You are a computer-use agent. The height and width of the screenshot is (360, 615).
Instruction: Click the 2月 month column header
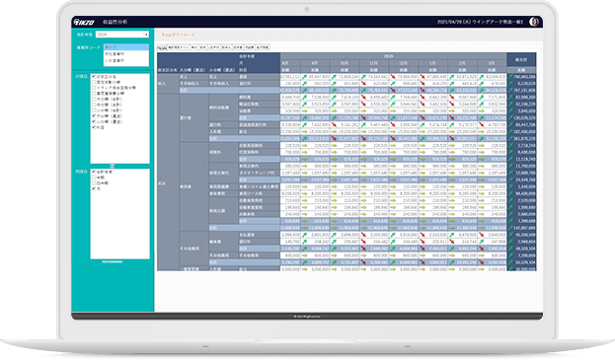point(462,63)
